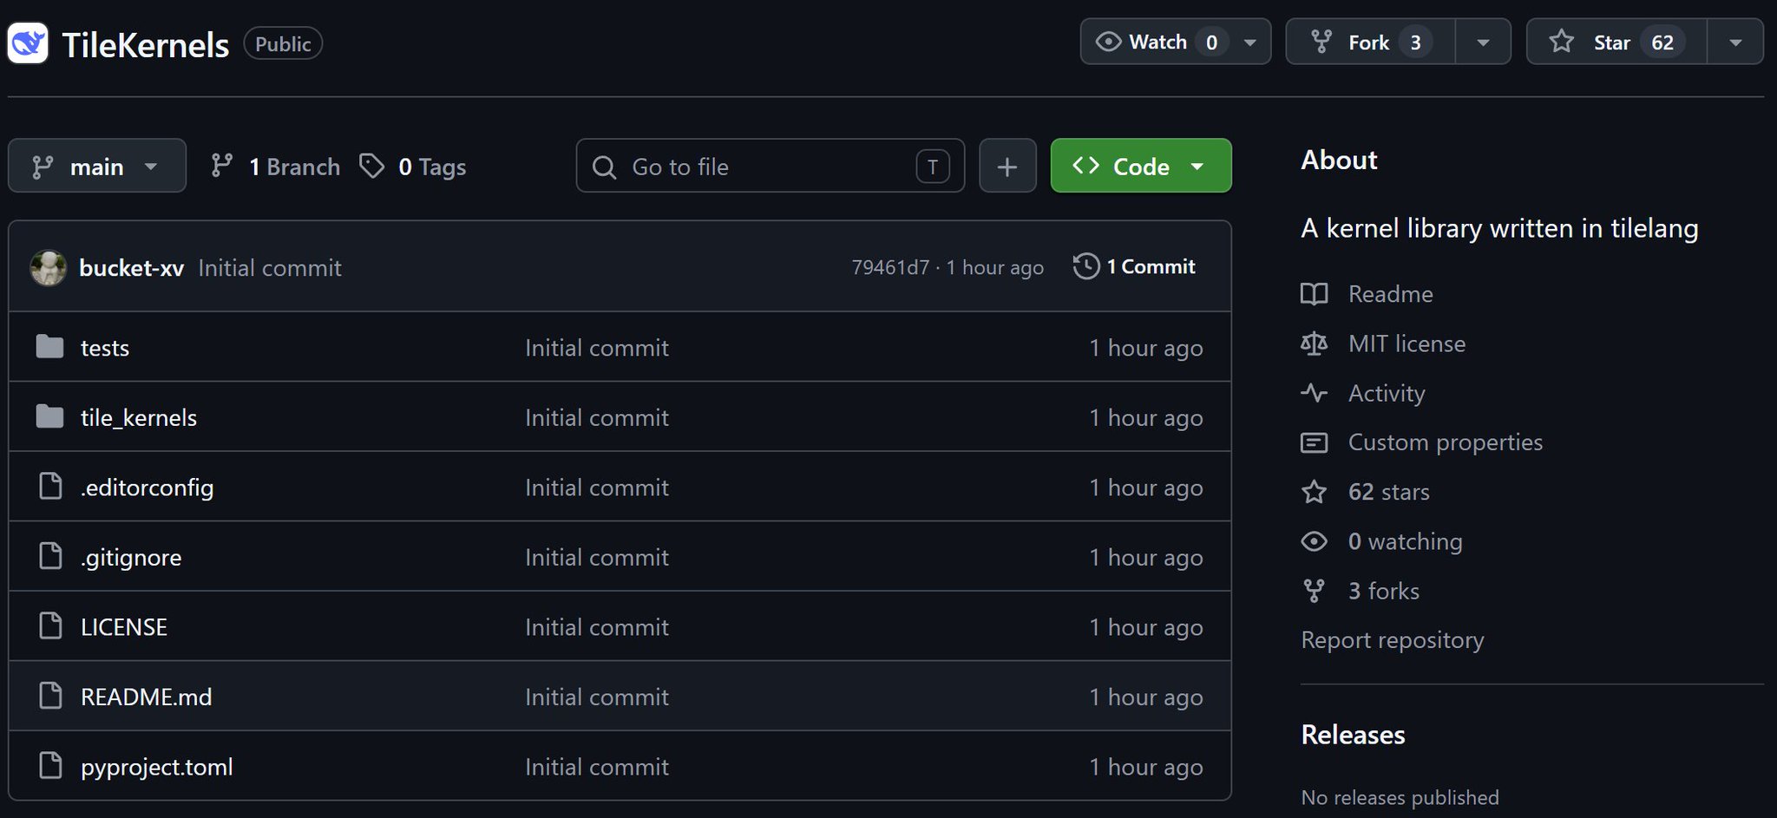This screenshot has width=1777, height=818.
Task: Click the commit history clock icon
Action: click(1085, 266)
